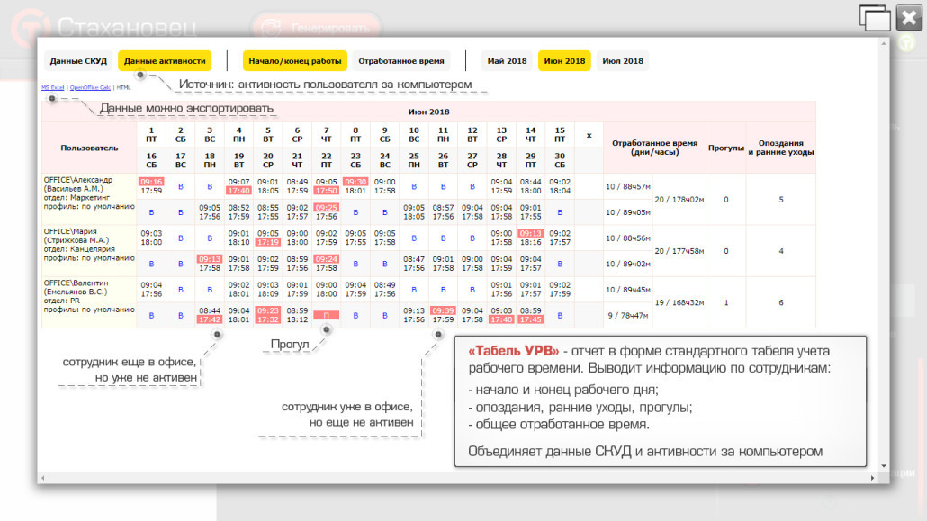The height and width of the screenshot is (521, 927).
Task: Click the Отработанное время (дни/часы) header
Action: coord(654,148)
